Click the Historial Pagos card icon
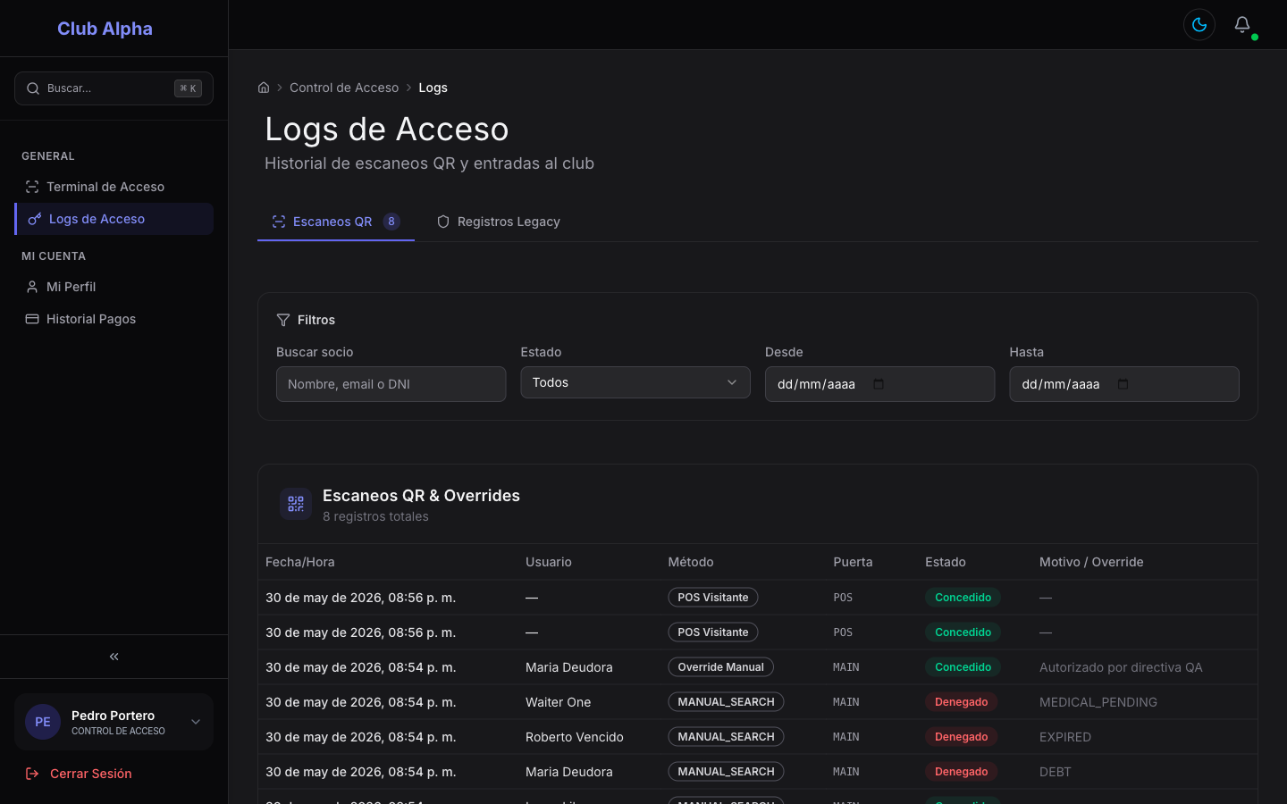Screen dimensions: 1287x804 (32, 319)
